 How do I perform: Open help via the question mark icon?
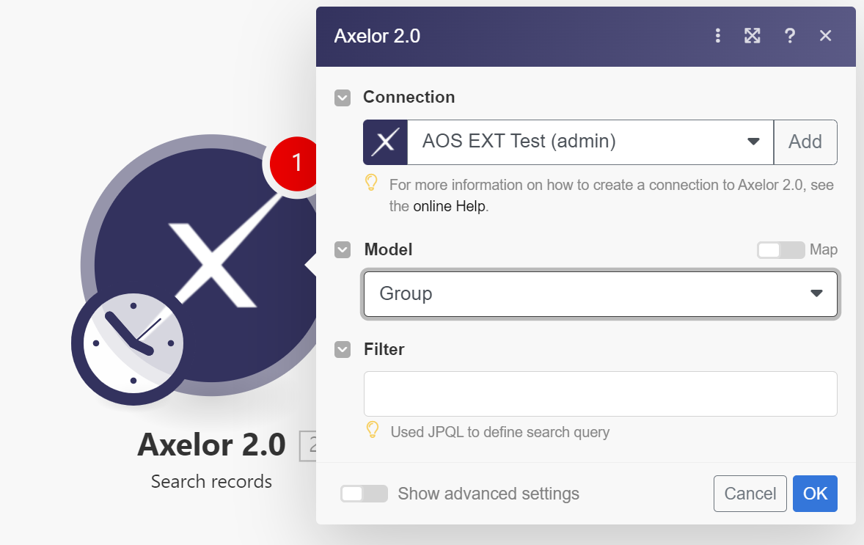click(x=789, y=36)
